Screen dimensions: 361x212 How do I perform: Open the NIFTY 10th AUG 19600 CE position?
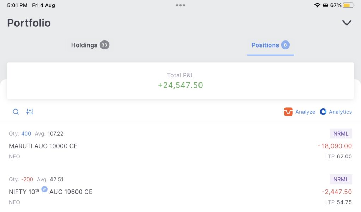50,192
